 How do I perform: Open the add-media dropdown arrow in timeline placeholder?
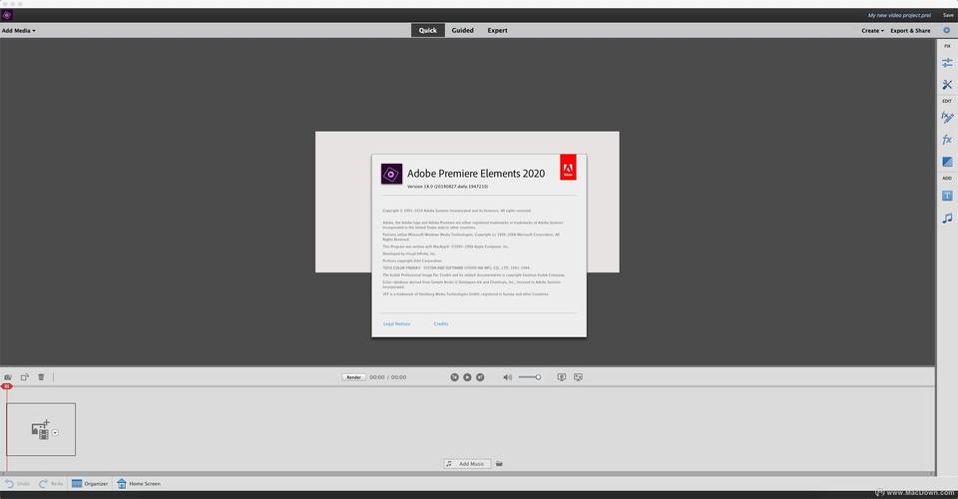pos(55,433)
